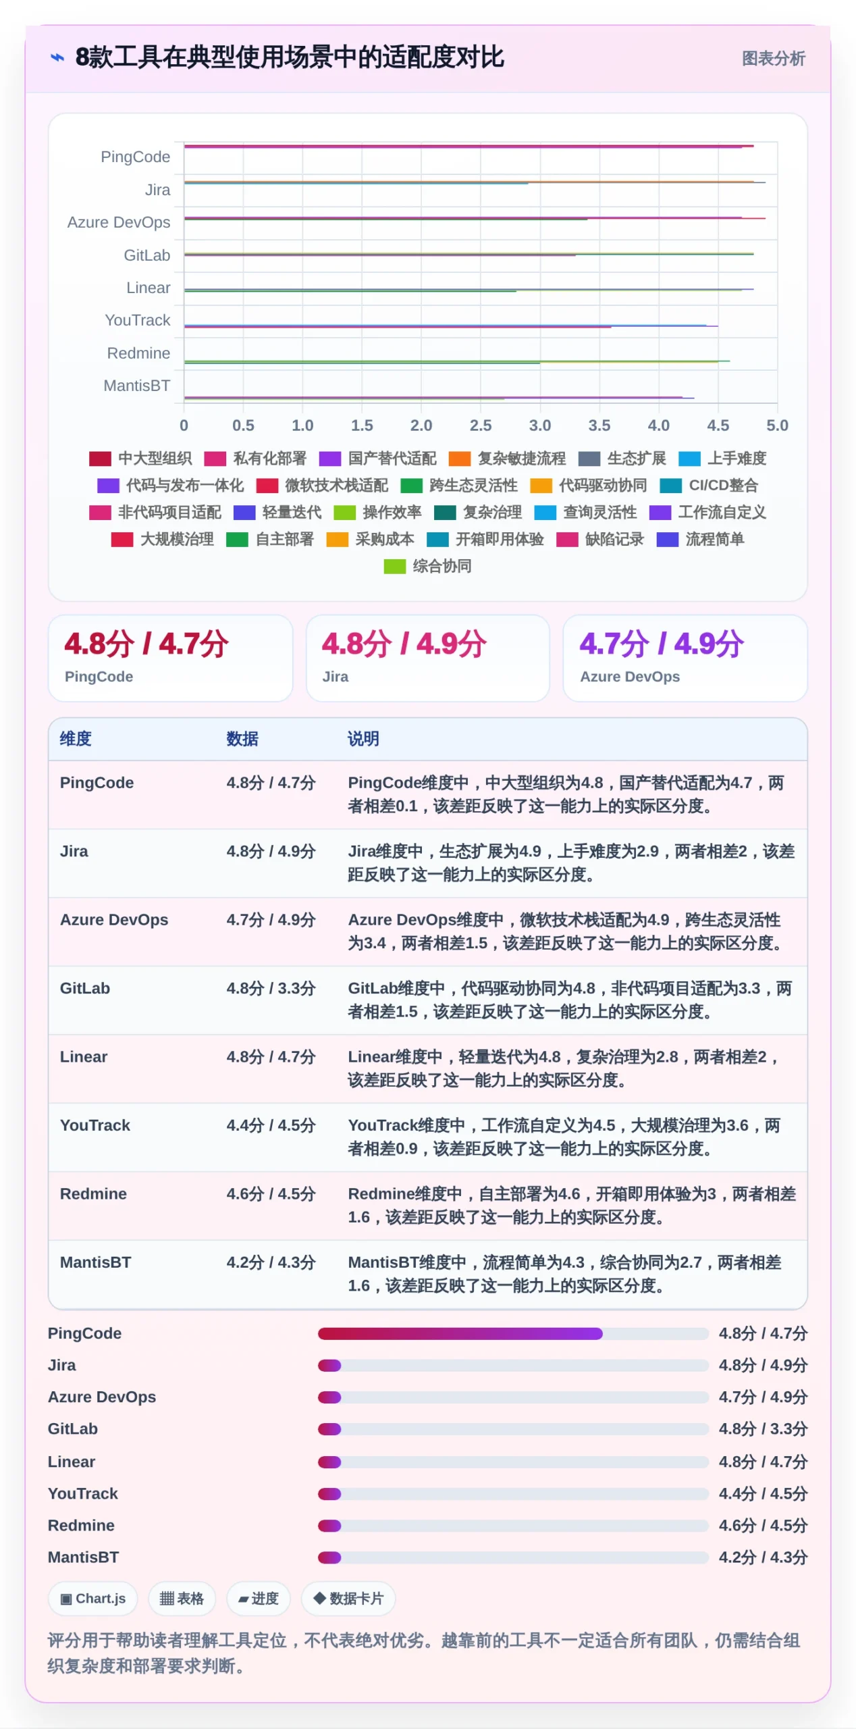Click the 数据卡片 tag chip
Image resolution: width=856 pixels, height=1729 pixels.
pyautogui.click(x=348, y=1599)
